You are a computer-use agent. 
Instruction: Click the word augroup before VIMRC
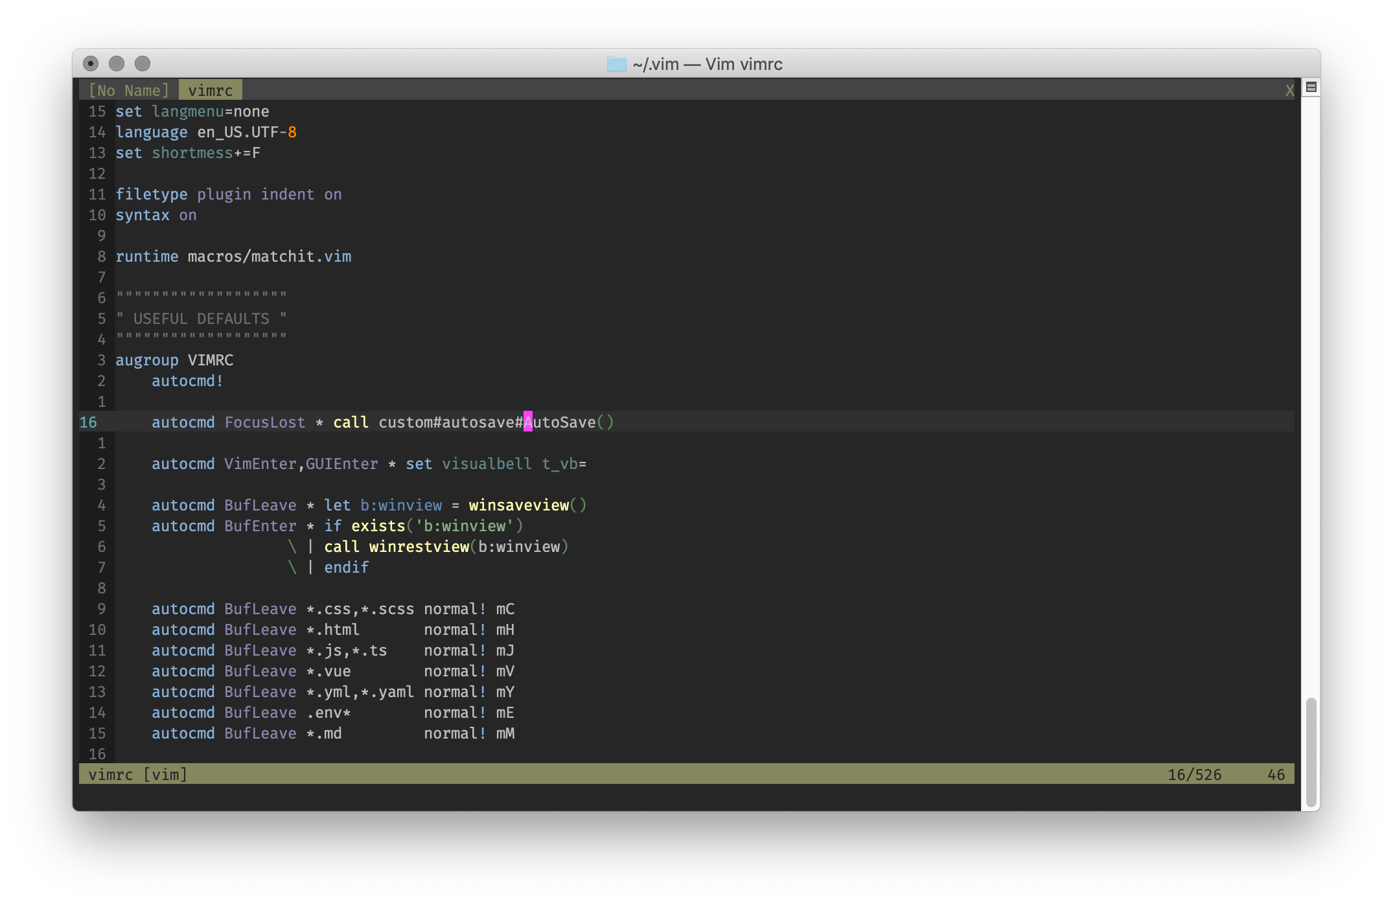click(146, 360)
